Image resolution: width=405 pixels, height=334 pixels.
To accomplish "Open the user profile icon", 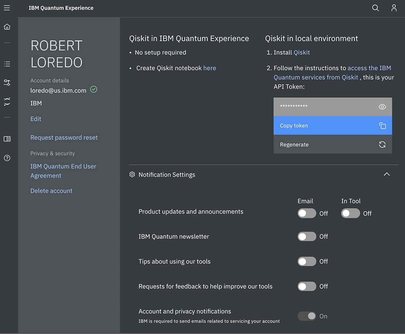I will (x=394, y=8).
